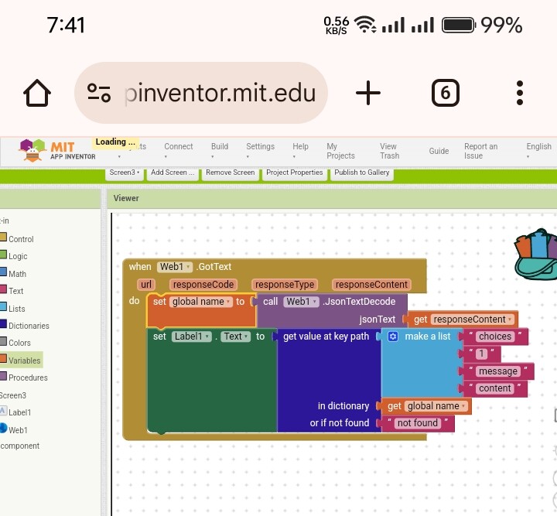Open the Text property dropdown in set block
The height and width of the screenshot is (516, 557).
point(235,337)
